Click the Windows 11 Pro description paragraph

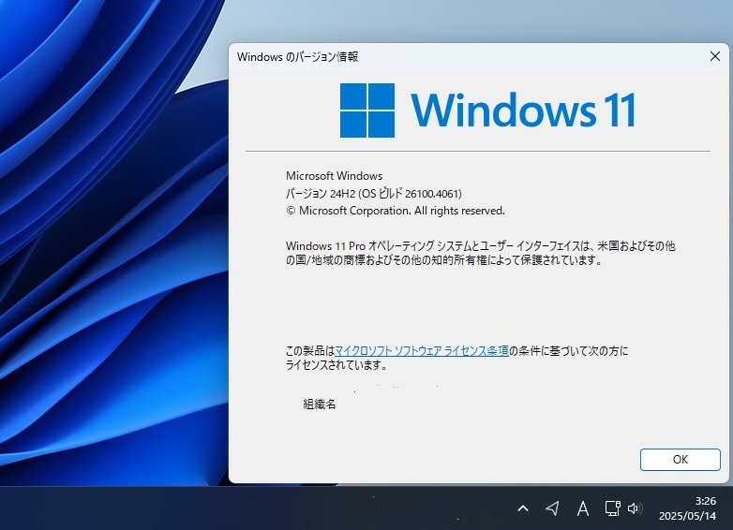(x=481, y=253)
